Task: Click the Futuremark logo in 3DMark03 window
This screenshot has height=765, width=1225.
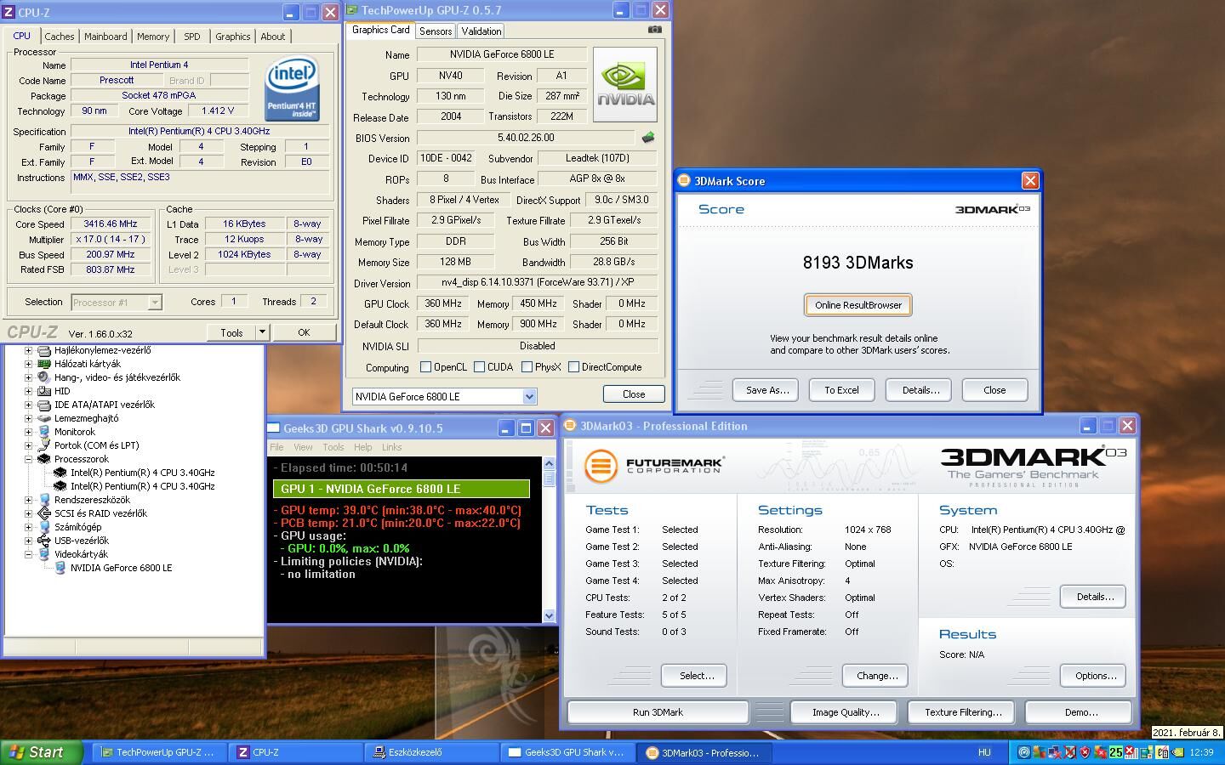Action: point(653,466)
